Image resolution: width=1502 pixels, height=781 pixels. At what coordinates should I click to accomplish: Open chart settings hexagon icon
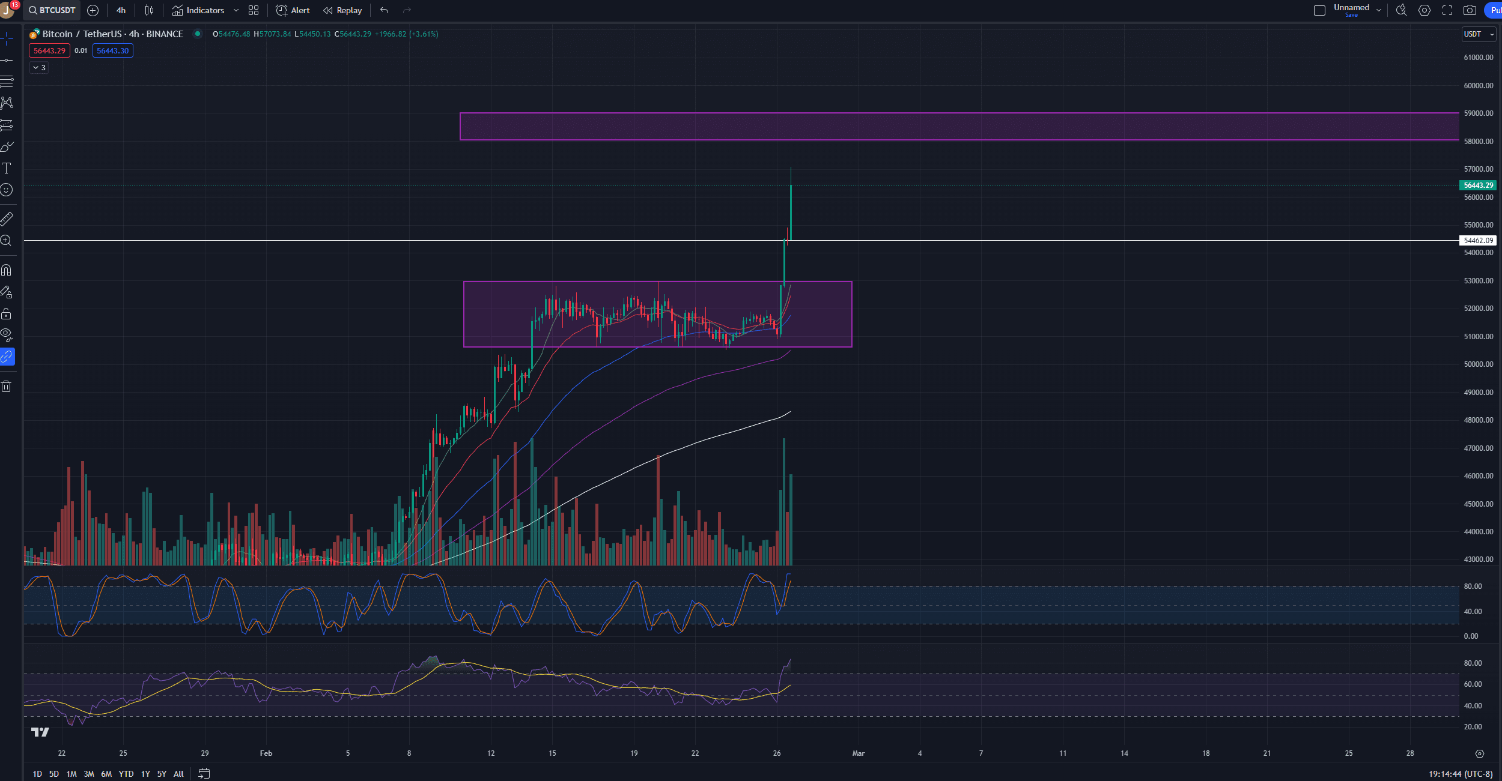[x=1424, y=10]
